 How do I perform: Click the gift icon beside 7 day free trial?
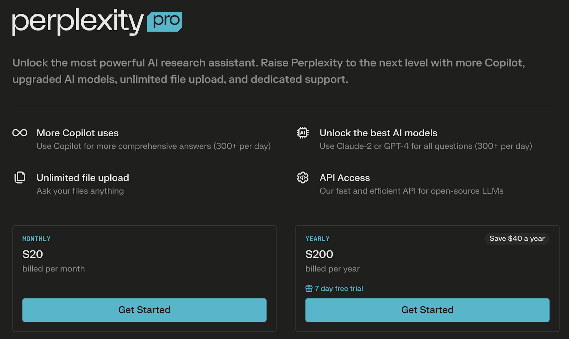tap(309, 288)
